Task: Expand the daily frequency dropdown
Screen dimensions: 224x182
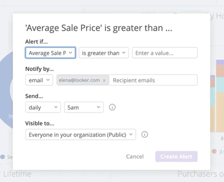Action: pyautogui.click(x=43, y=107)
